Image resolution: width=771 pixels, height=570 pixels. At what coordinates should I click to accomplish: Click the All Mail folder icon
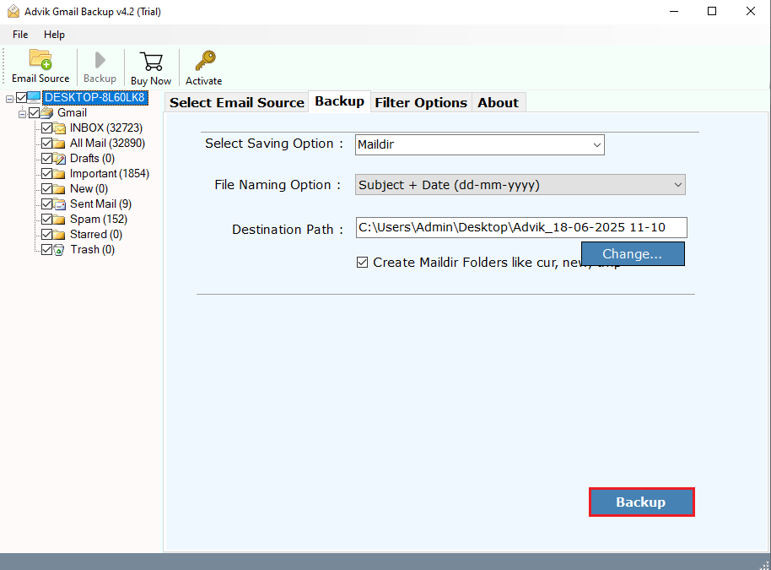[60, 144]
